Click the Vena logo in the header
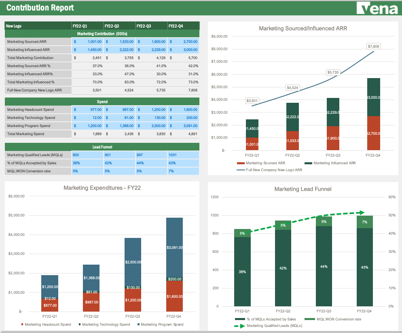Screen dimensions: 402x333 coord(378,8)
